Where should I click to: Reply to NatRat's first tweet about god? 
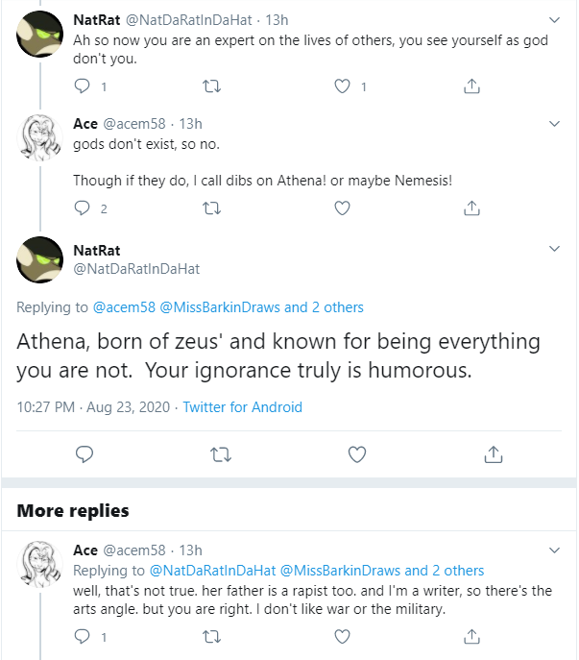click(82, 86)
